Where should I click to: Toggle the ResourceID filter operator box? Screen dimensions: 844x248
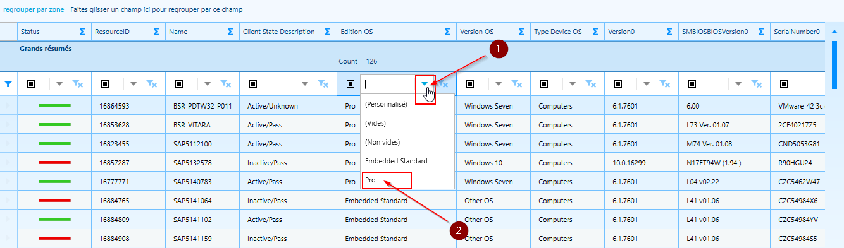pos(104,83)
